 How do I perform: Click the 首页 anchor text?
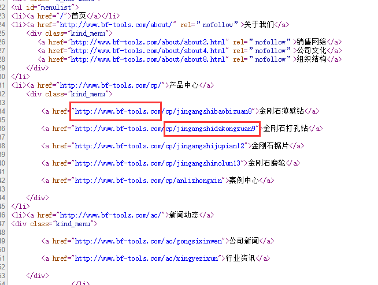(78, 16)
